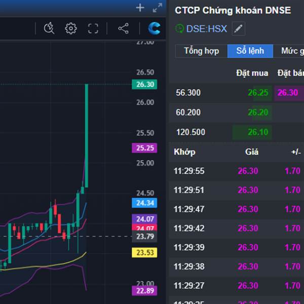Open the lightning quick search icon
Viewport: 304px width, 304px height.
click(x=49, y=28)
